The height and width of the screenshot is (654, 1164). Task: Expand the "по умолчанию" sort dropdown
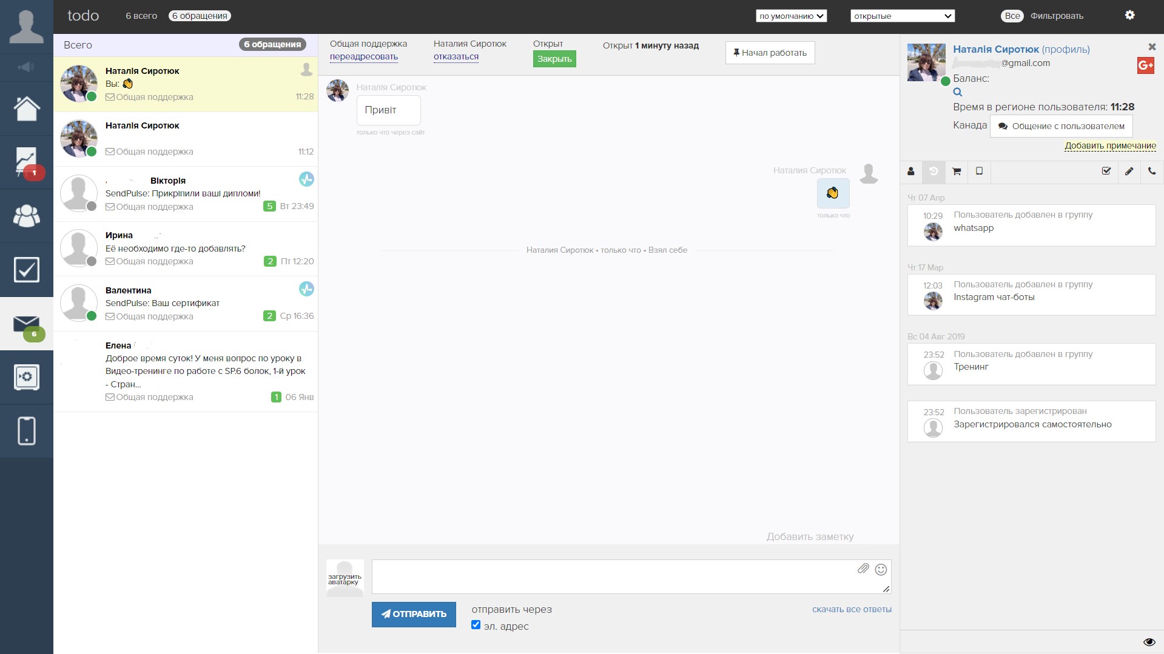point(791,16)
